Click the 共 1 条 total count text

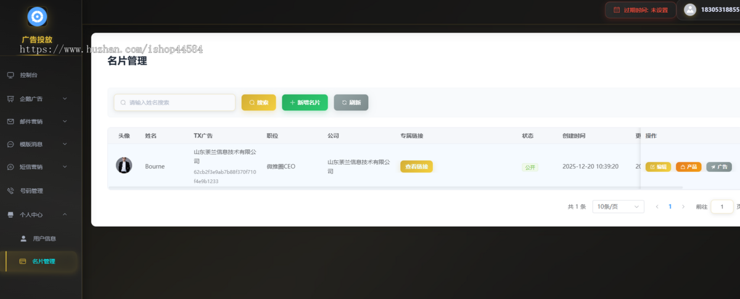[577, 207]
